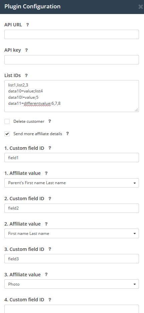The height and width of the screenshot is (313, 144).
Task: Show help for Send more affiliate details
Action: click(67, 133)
